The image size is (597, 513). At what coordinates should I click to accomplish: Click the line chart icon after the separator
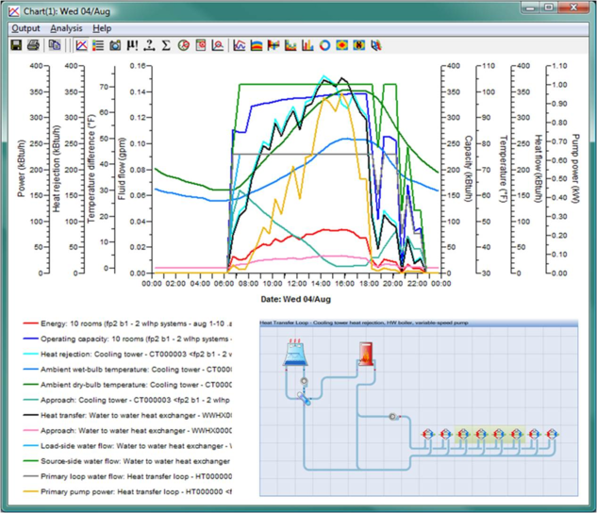click(82, 44)
